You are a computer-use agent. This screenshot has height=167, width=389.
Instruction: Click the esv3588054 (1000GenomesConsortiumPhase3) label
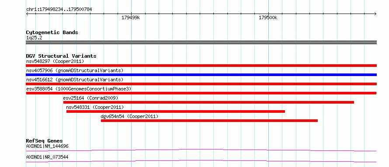79,89
